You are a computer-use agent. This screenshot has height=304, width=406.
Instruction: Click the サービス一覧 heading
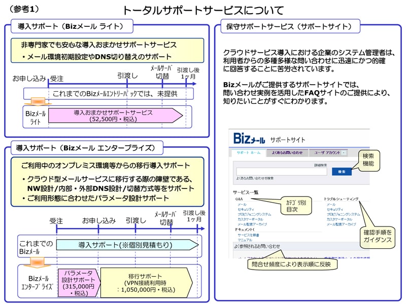click(246, 193)
